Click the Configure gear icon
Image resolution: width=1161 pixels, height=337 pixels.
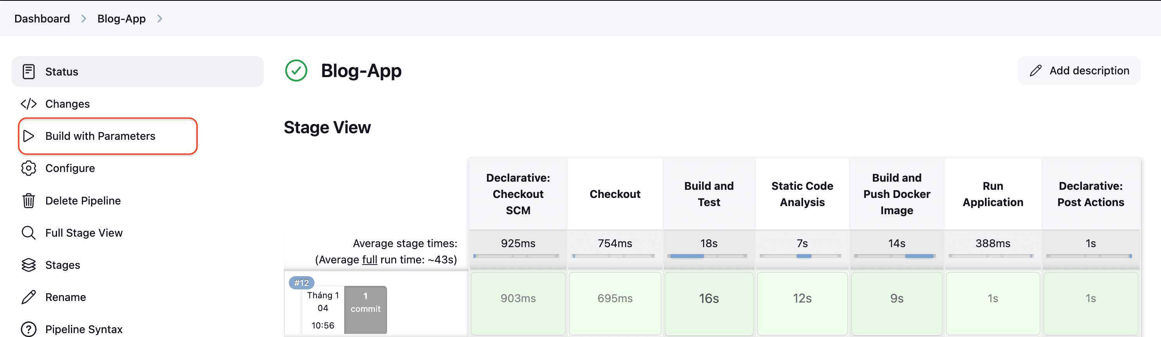[28, 168]
